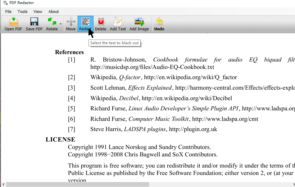Viewport: 295px width, 187px height.
Task: Open the File menu
Action: (x=8, y=12)
